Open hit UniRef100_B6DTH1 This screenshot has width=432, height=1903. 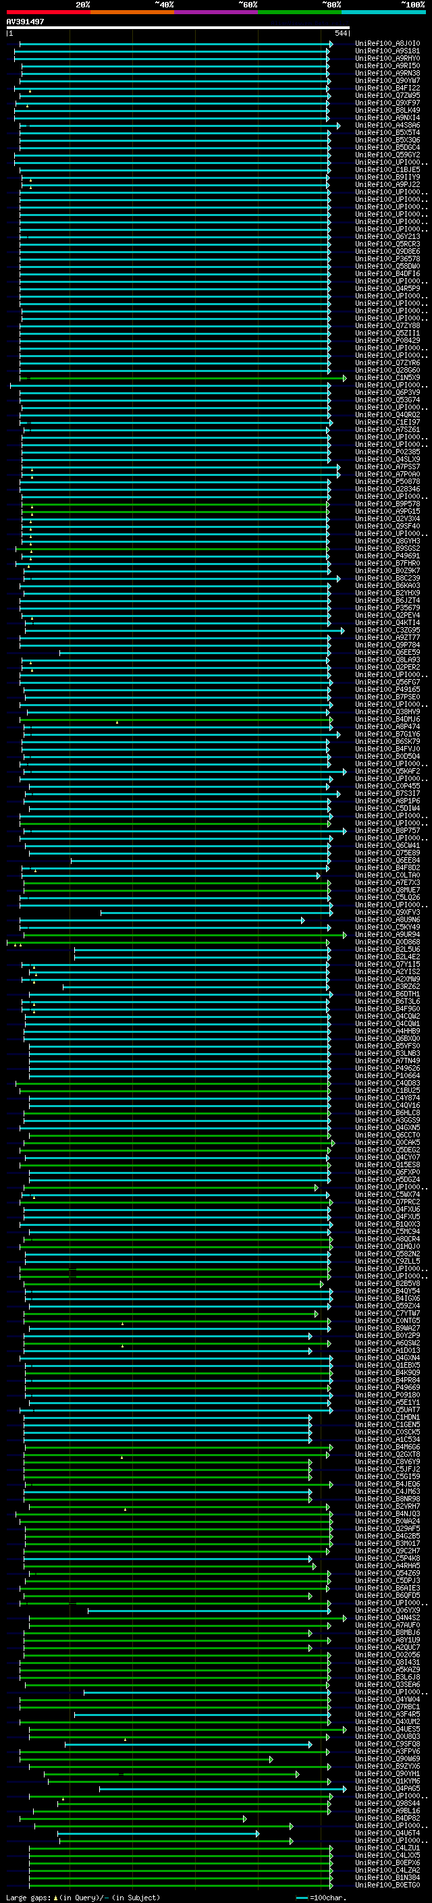387,994
